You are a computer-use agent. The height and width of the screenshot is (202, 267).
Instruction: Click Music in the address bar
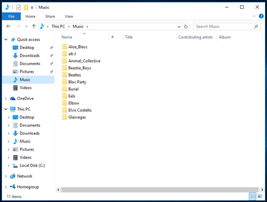coord(78,26)
